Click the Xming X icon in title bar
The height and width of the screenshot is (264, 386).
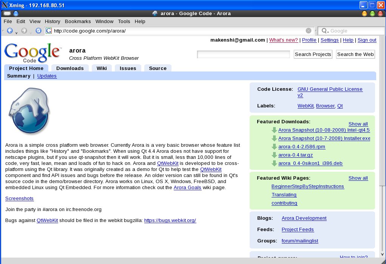point(5,5)
